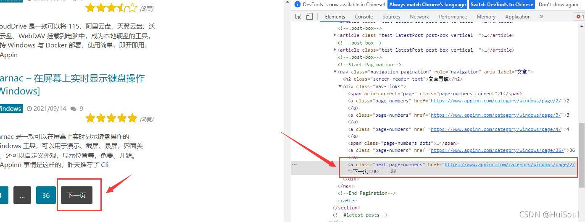Click the ellipsis beside the selected node
This screenshot has height=222, width=585.
click(x=294, y=165)
